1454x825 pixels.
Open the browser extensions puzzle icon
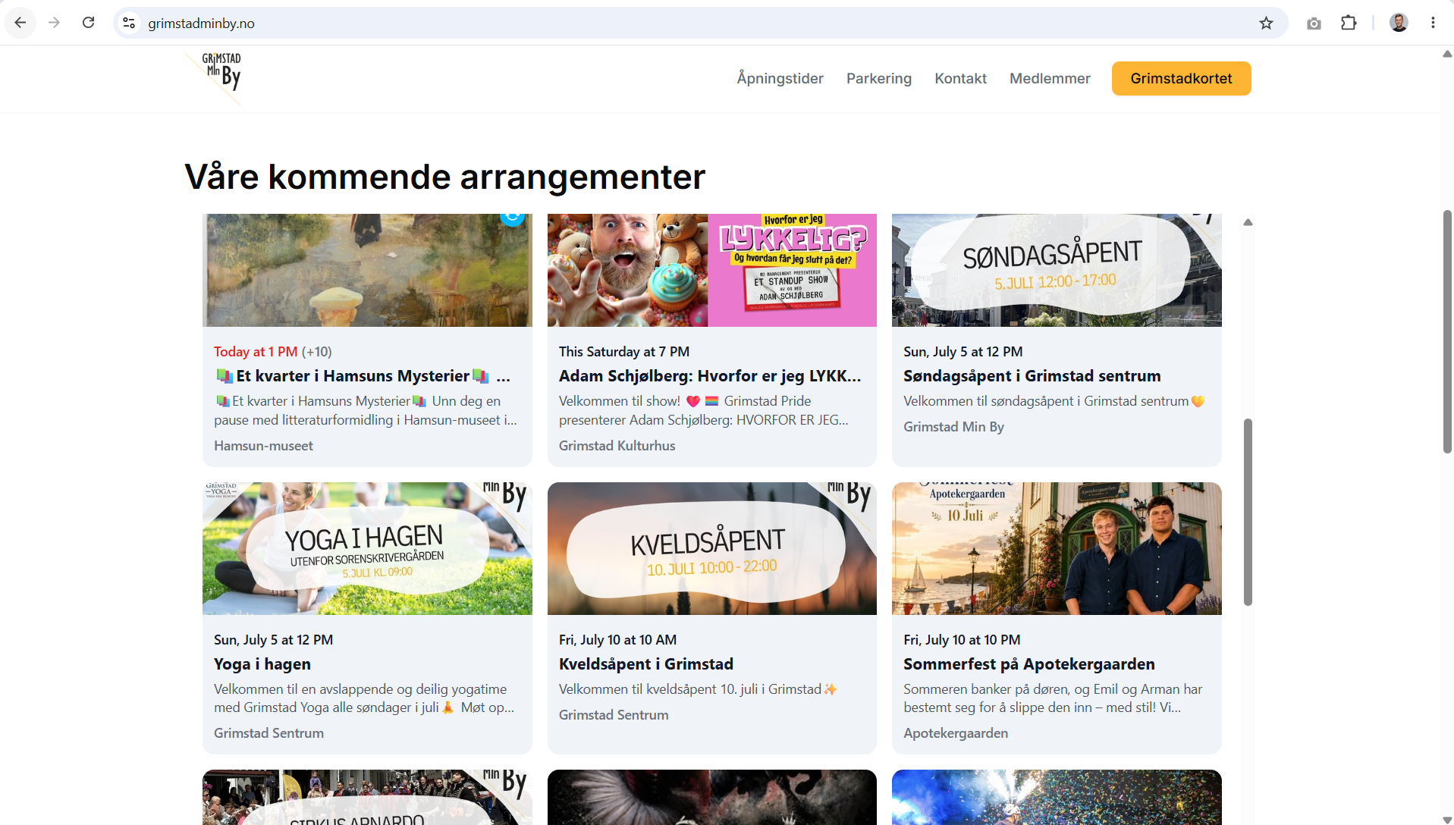click(1349, 23)
